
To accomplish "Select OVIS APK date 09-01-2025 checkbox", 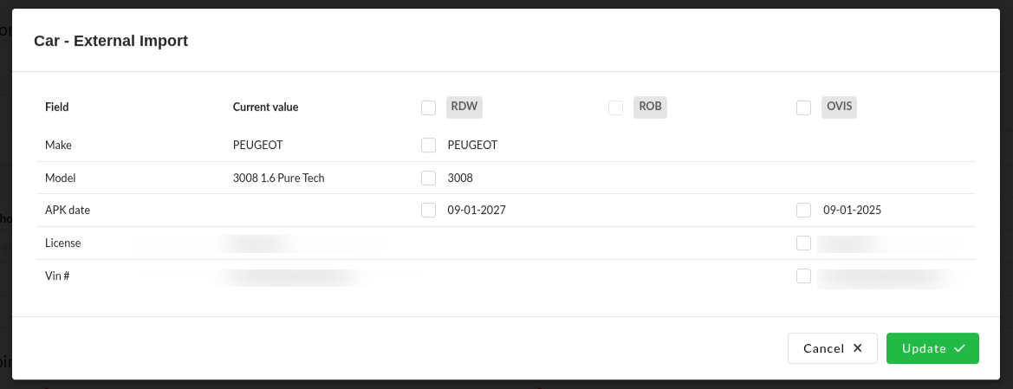I will pos(804,211).
